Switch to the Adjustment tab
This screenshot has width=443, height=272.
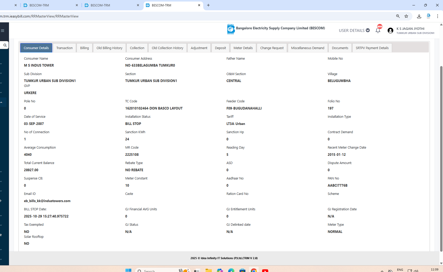pyautogui.click(x=199, y=48)
